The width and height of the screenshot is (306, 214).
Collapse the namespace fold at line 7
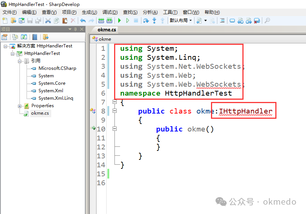pos(115,102)
